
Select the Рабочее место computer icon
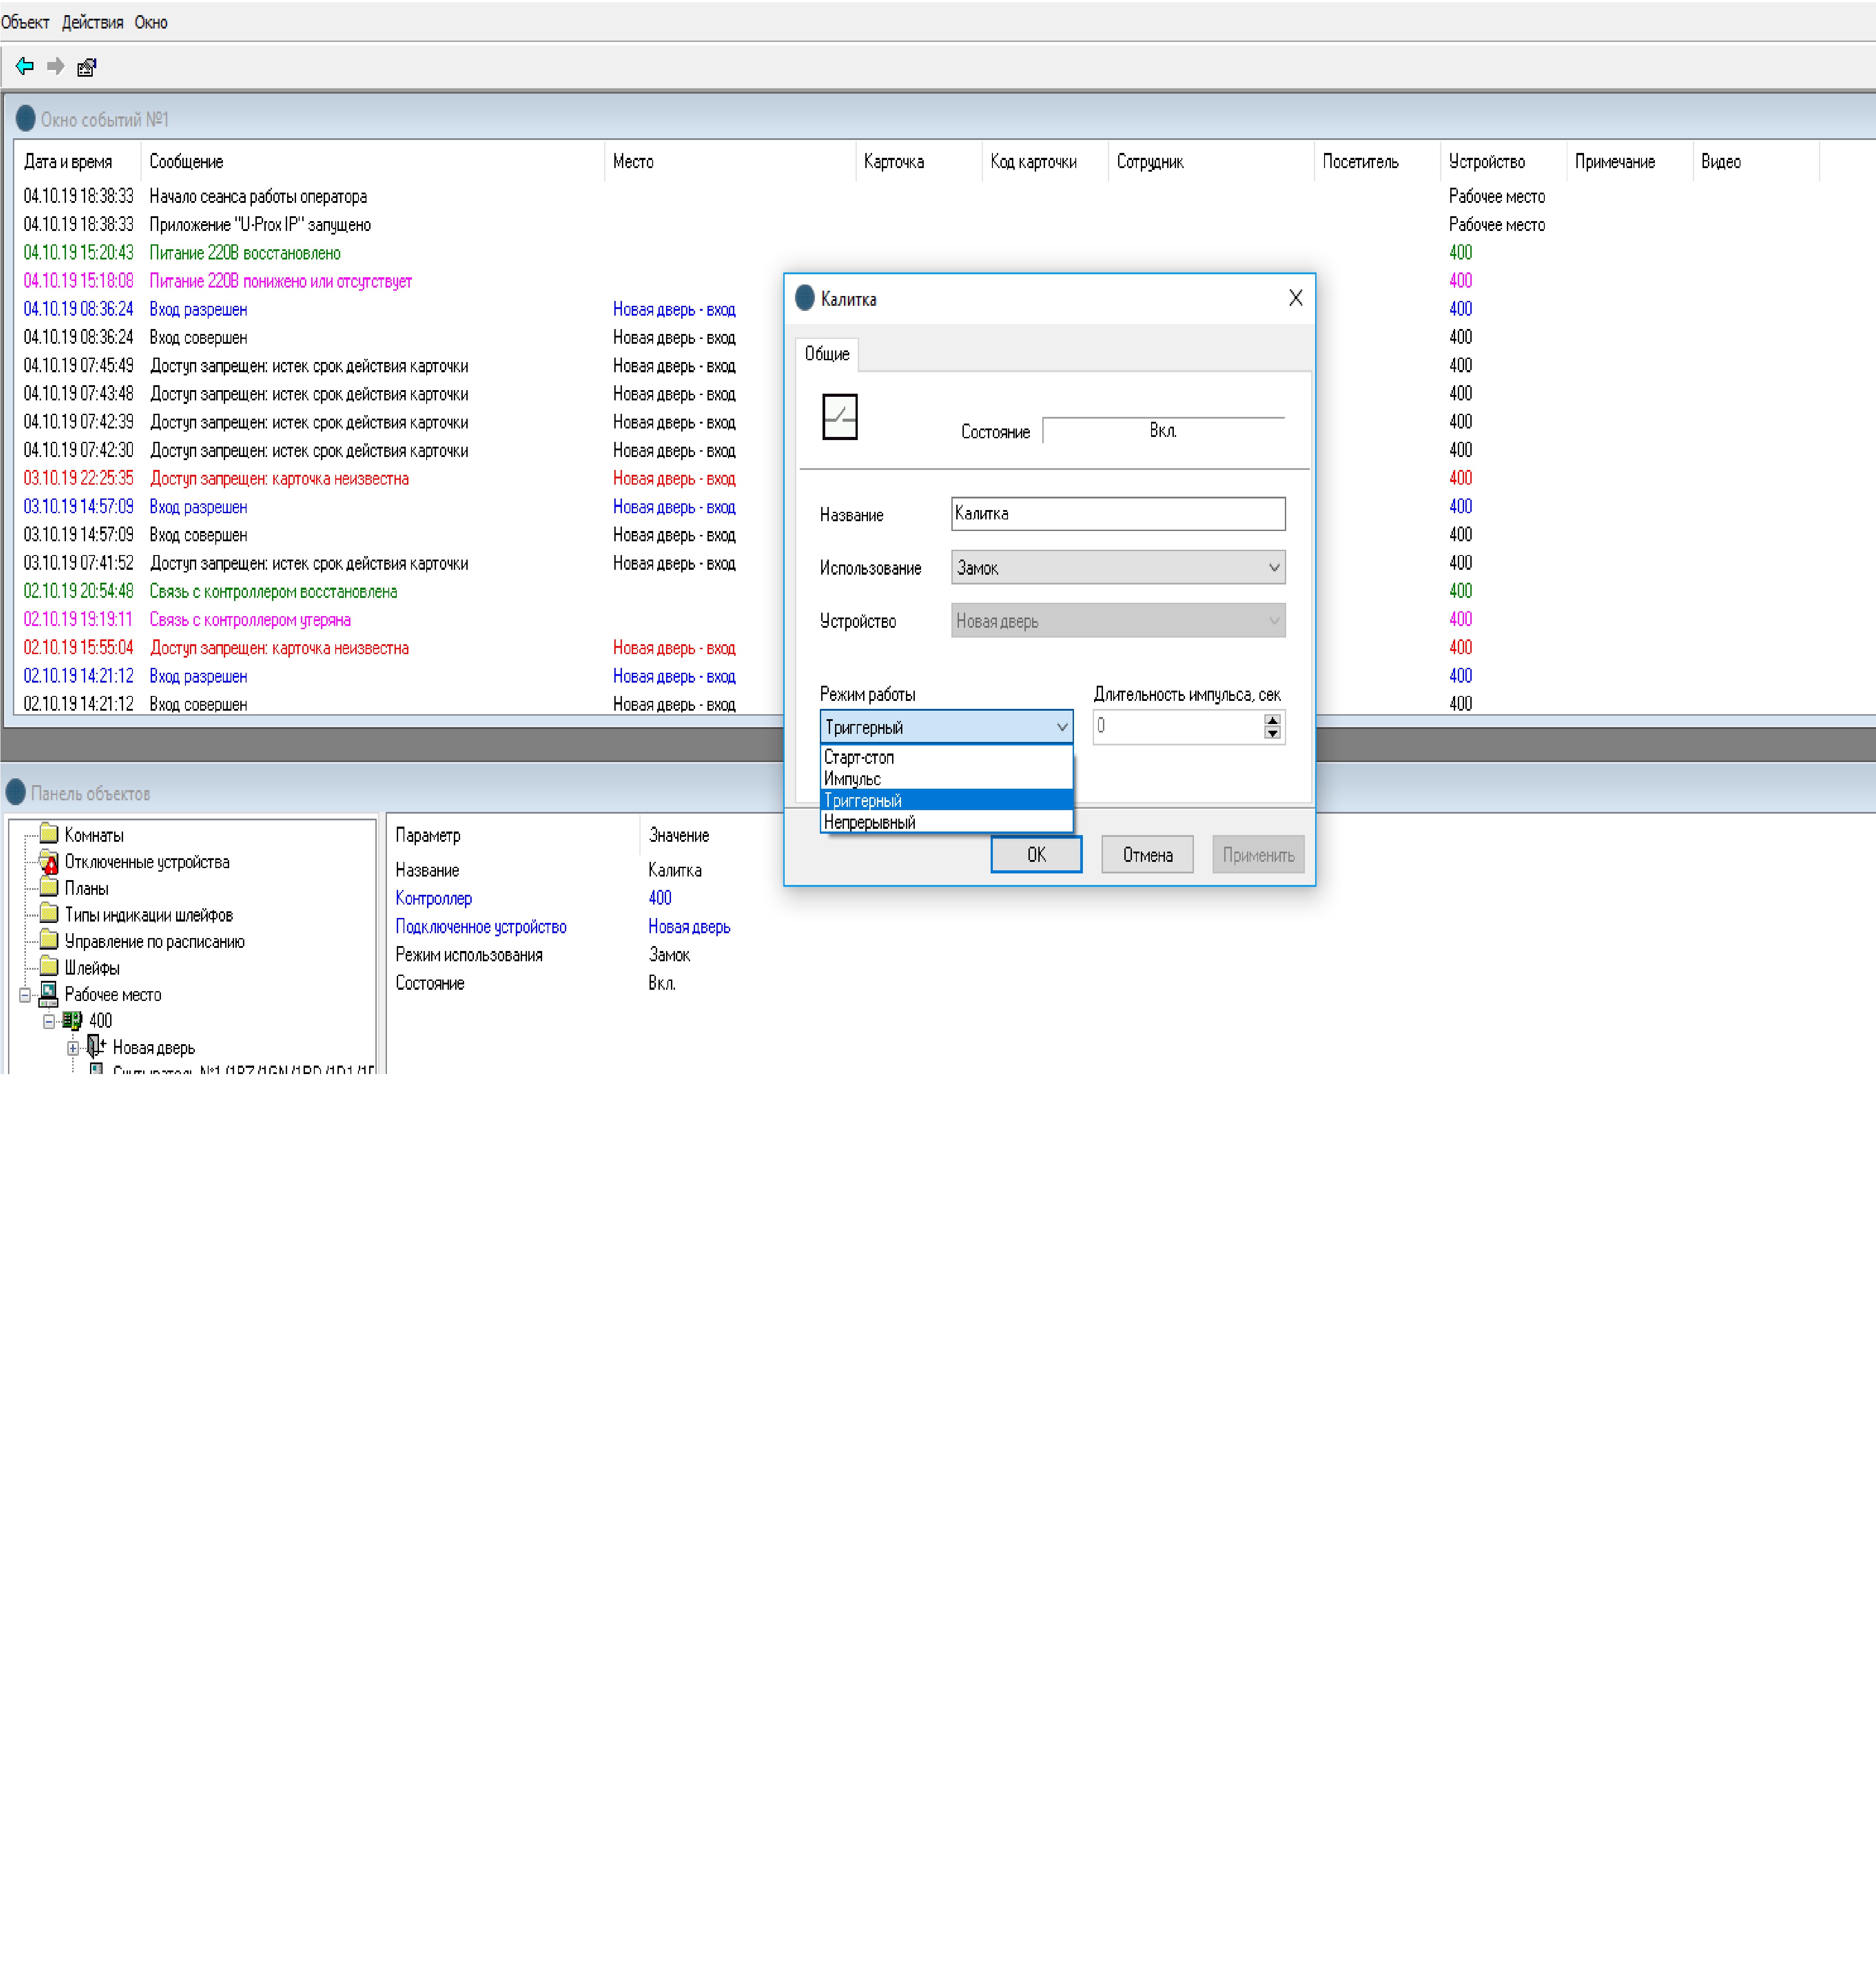click(x=48, y=993)
